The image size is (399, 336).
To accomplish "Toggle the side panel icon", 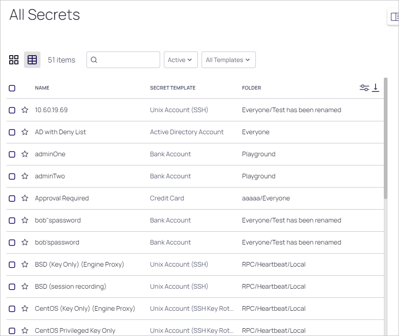I will [394, 17].
